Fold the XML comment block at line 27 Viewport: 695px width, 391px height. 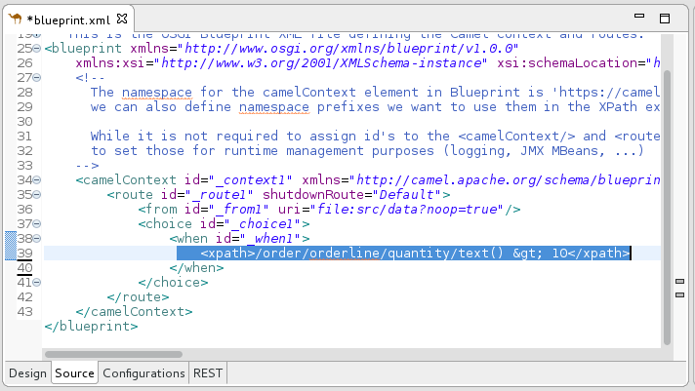[x=37, y=77]
